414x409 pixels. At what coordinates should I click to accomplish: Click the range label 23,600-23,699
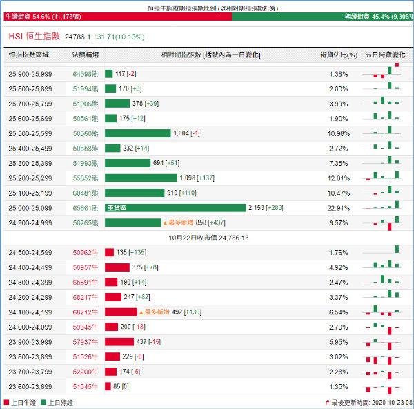click(x=30, y=386)
